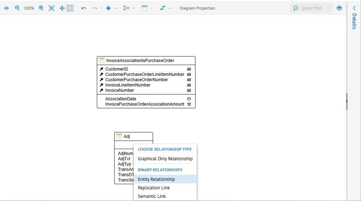This screenshot has width=361, height=201.
Task: Expand the dropdown arrow beside the plus icon
Action: (x=115, y=8)
